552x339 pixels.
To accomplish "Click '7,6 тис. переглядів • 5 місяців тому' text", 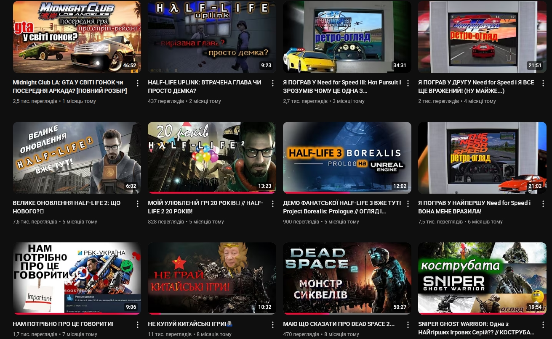I will (x=55, y=222).
